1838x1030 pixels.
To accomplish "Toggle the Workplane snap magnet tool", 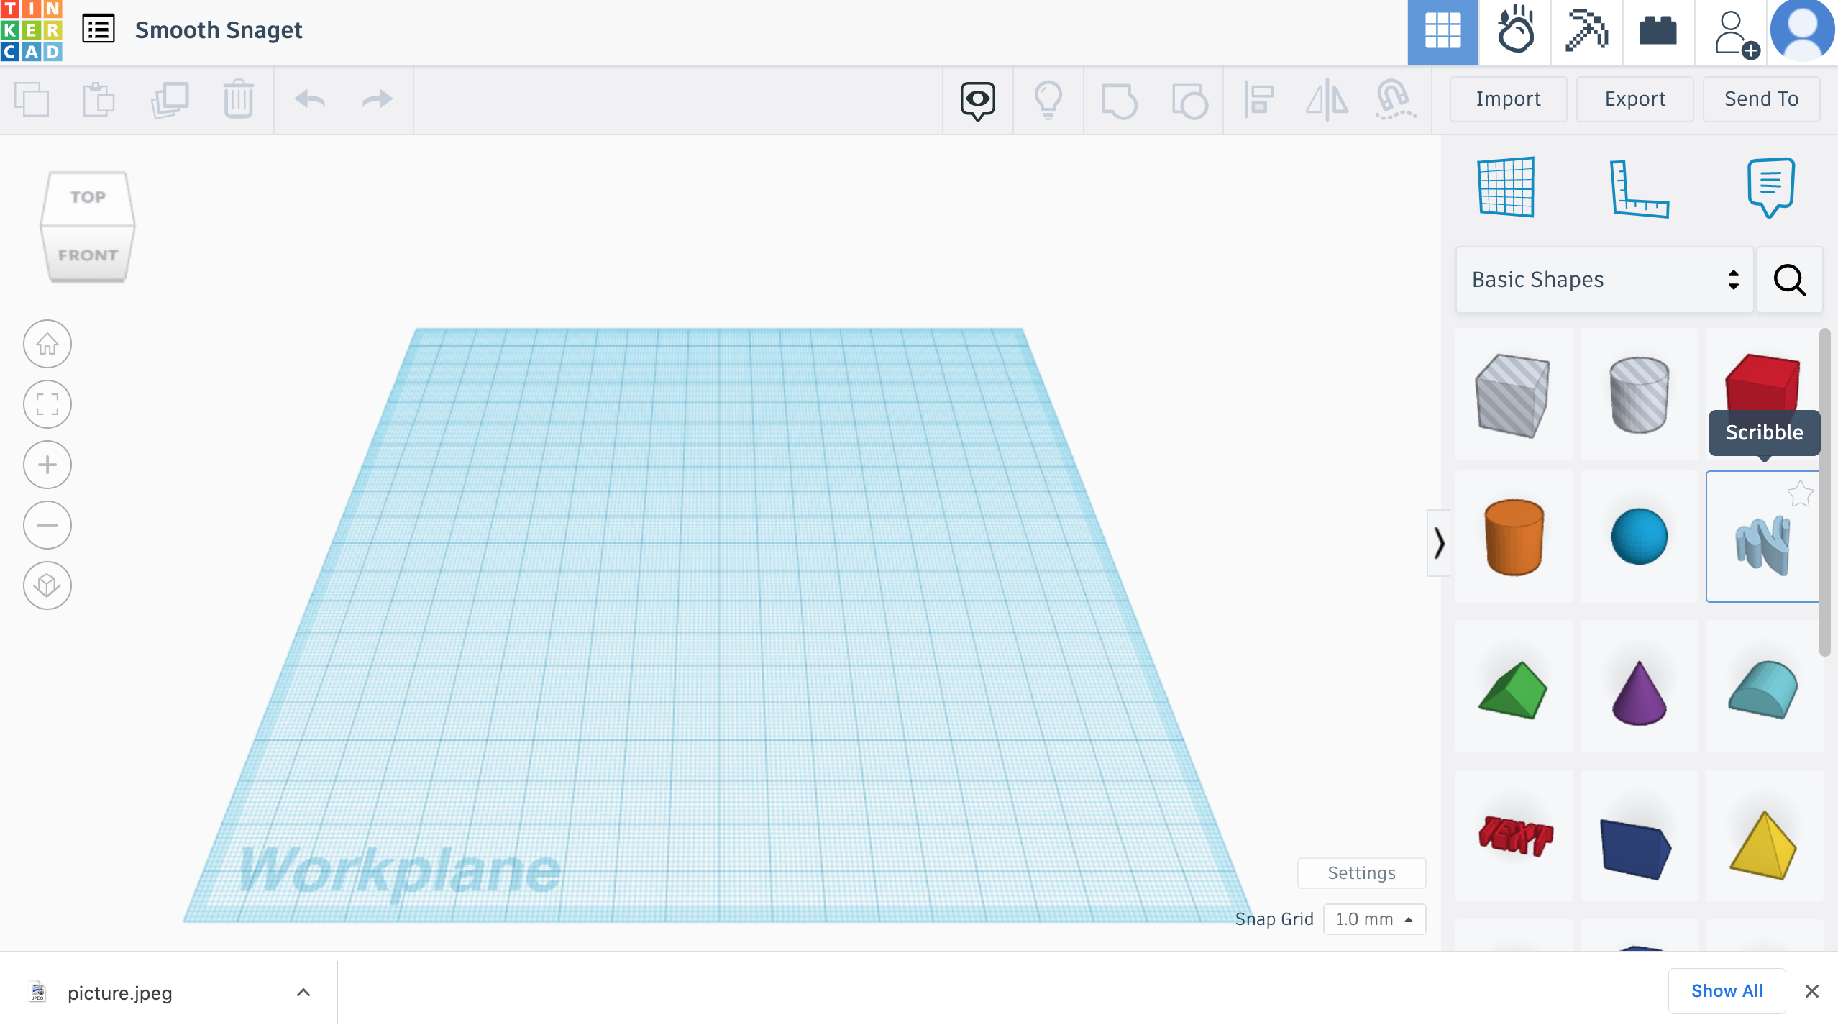I will (1394, 99).
